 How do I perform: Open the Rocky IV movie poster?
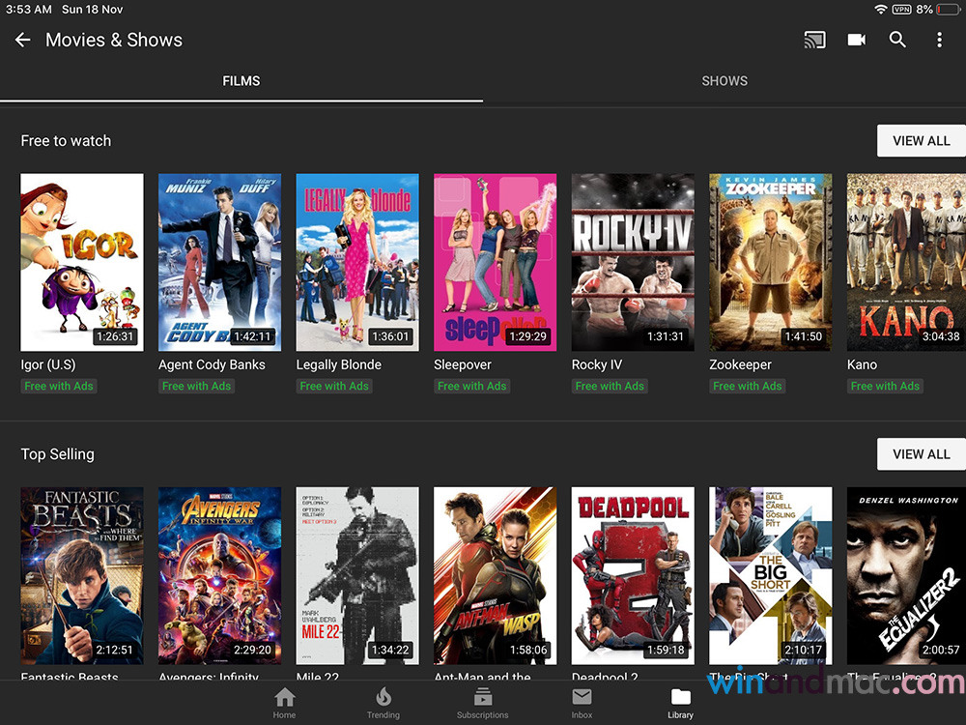(633, 262)
